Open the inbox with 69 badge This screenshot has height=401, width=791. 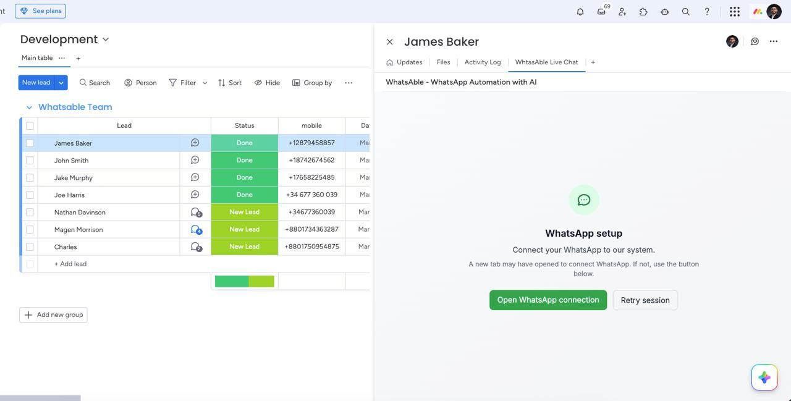(602, 11)
